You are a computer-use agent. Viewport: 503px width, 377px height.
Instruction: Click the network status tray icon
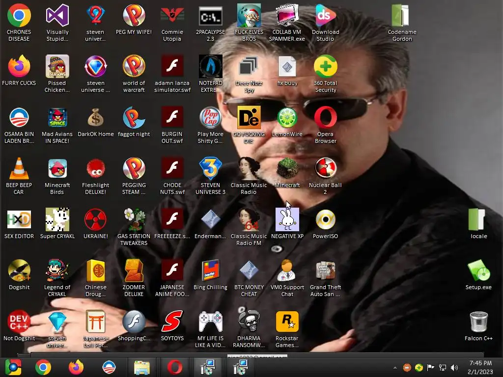(443, 368)
